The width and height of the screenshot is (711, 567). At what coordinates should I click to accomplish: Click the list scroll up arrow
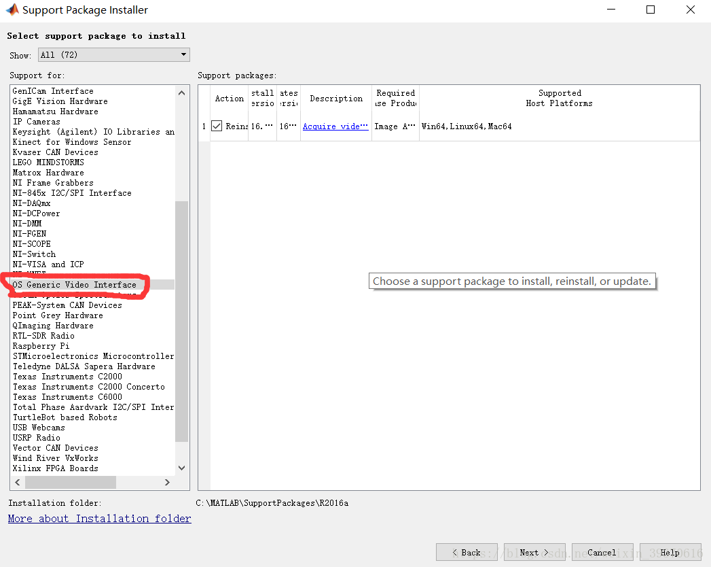coord(182,93)
